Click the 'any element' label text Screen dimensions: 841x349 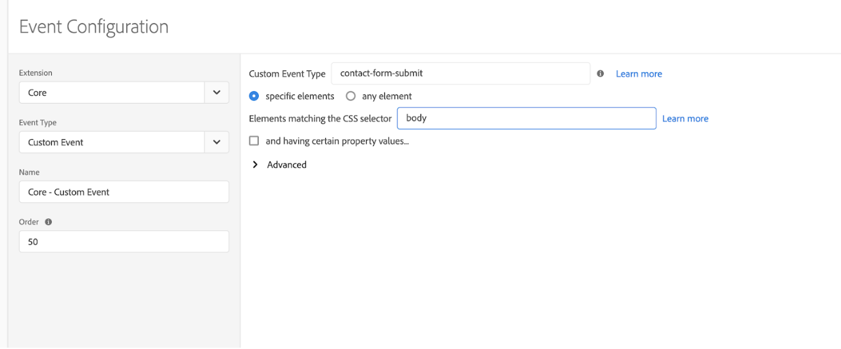tap(387, 96)
